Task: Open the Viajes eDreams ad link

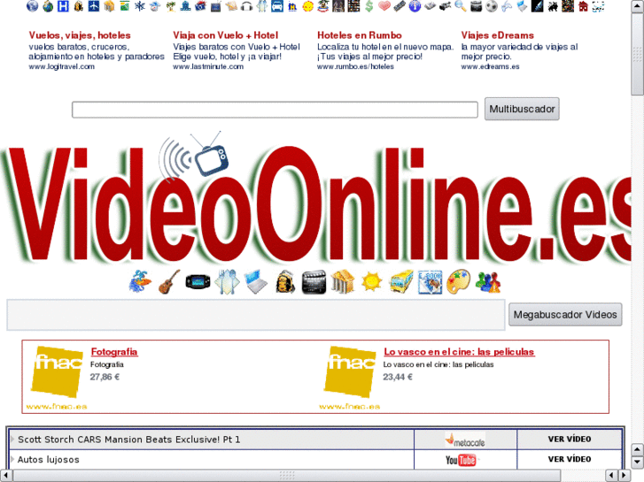Action: click(x=497, y=35)
